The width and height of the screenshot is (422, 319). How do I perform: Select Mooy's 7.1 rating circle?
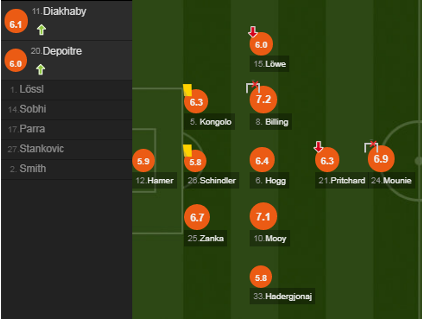coord(263,216)
